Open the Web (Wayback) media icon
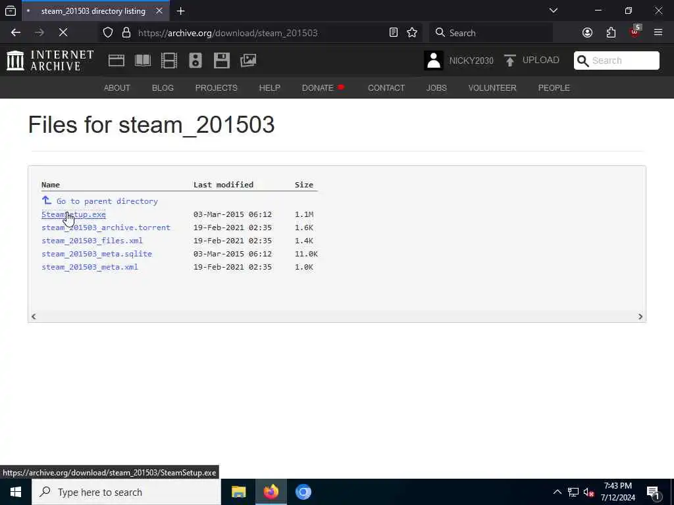Viewport: 674px width, 505px height. pos(116,60)
